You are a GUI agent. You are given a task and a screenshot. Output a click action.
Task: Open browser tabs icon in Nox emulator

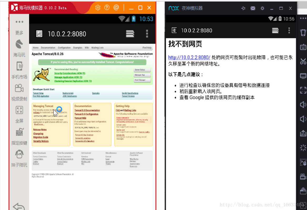pos(275,30)
